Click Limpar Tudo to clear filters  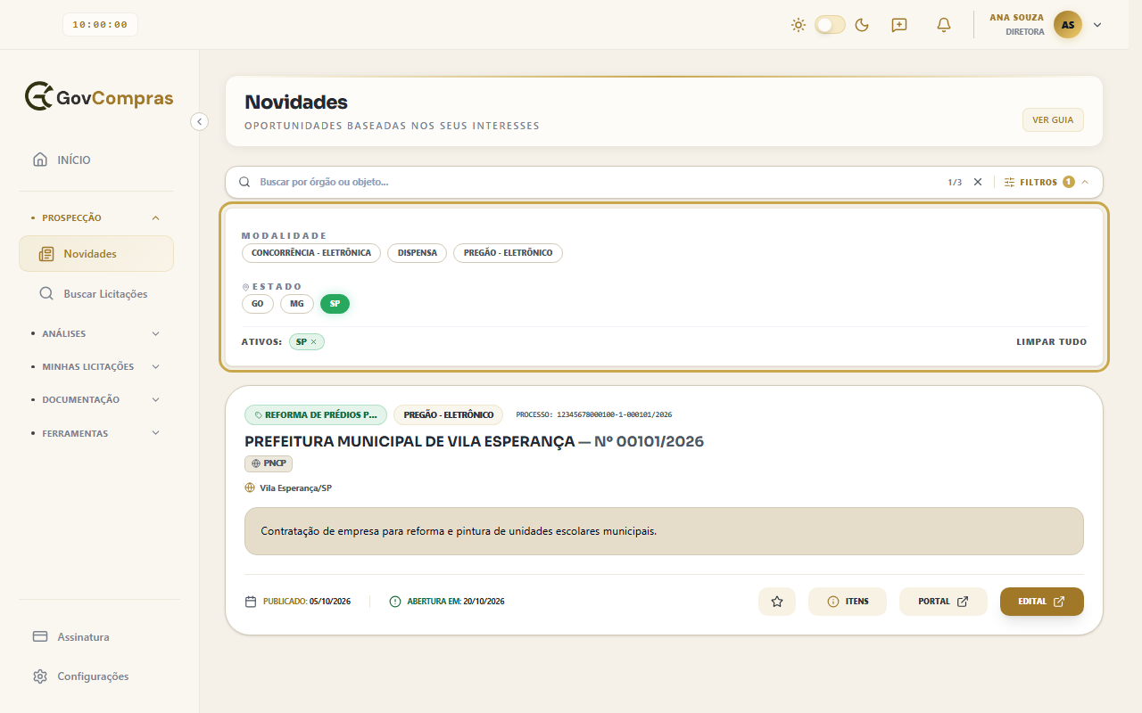1052,342
